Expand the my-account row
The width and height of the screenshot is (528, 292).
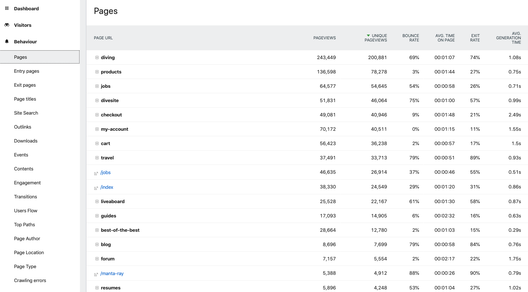97,129
